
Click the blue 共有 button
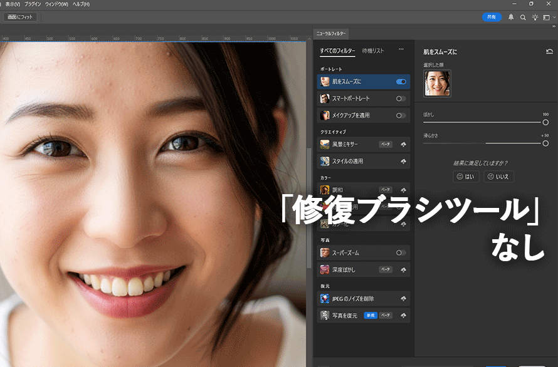coord(492,17)
